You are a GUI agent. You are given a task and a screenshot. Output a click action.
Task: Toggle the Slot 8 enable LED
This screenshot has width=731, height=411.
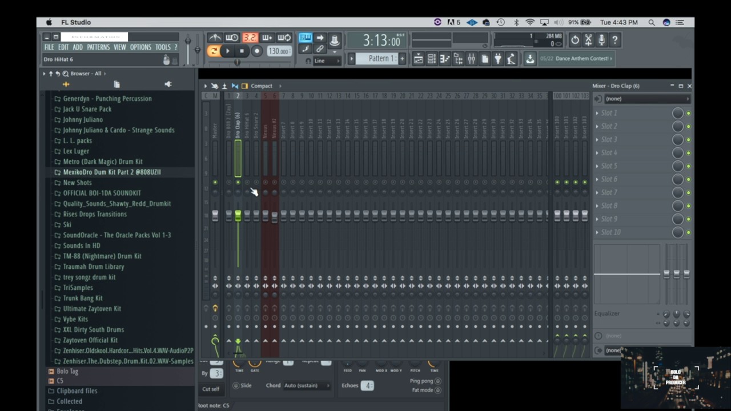(688, 206)
